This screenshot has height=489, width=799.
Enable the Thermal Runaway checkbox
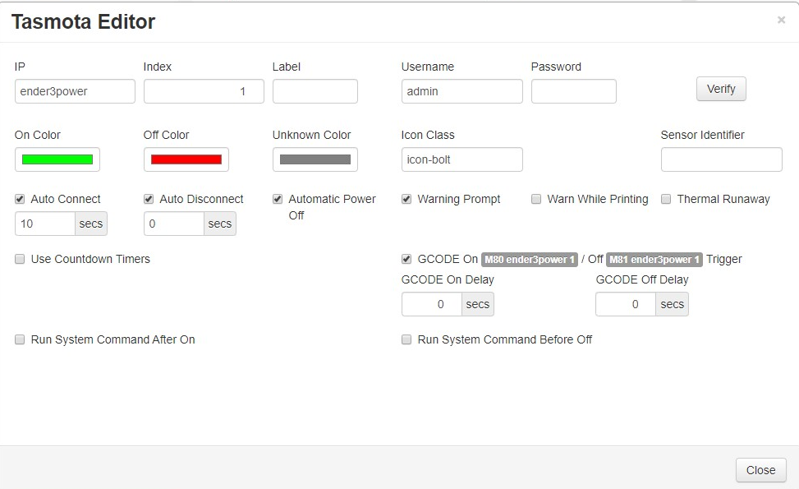(x=666, y=199)
